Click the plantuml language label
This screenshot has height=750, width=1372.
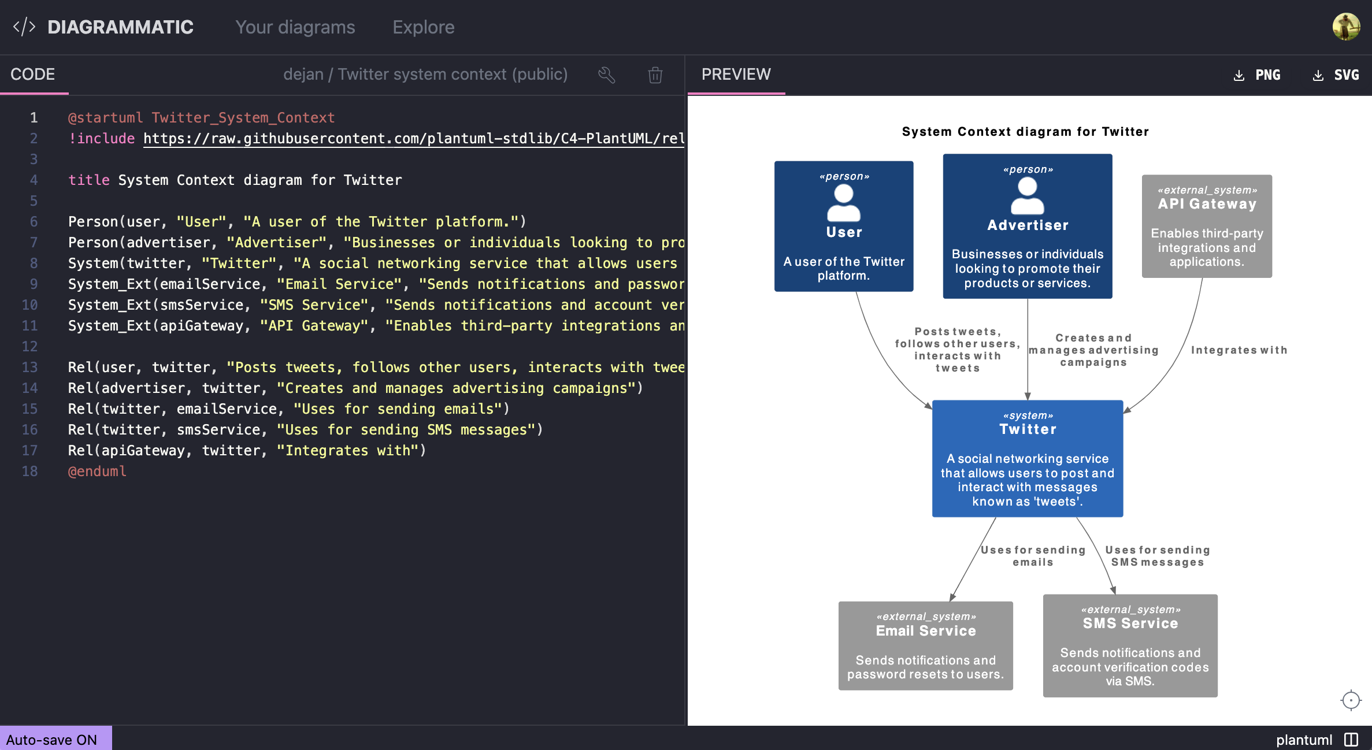(x=1304, y=740)
